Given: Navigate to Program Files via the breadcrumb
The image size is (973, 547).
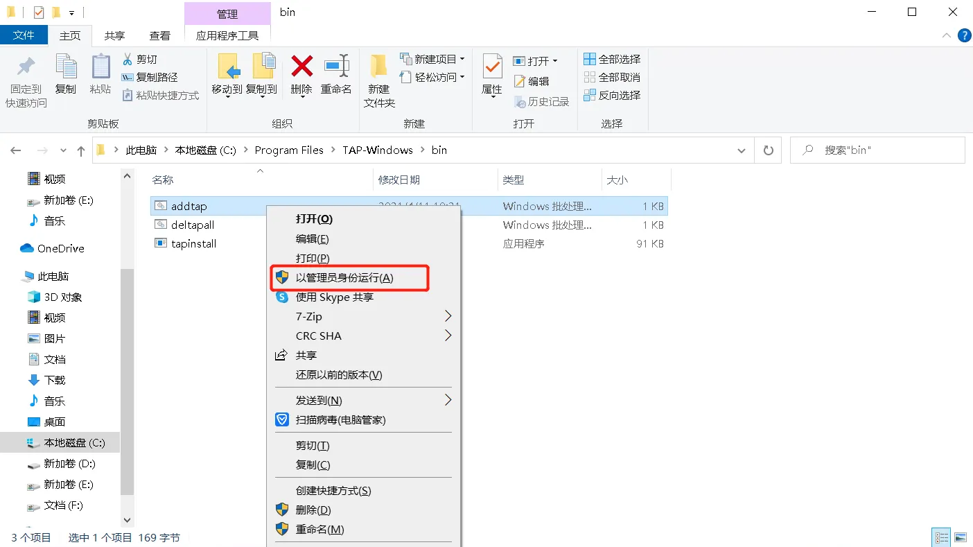Looking at the screenshot, I should [x=289, y=150].
